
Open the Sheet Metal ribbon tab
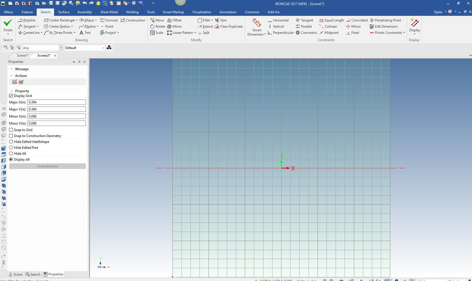[109, 12]
